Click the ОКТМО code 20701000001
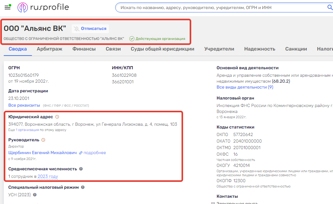Screen dimensions: 333x204 click(247, 148)
